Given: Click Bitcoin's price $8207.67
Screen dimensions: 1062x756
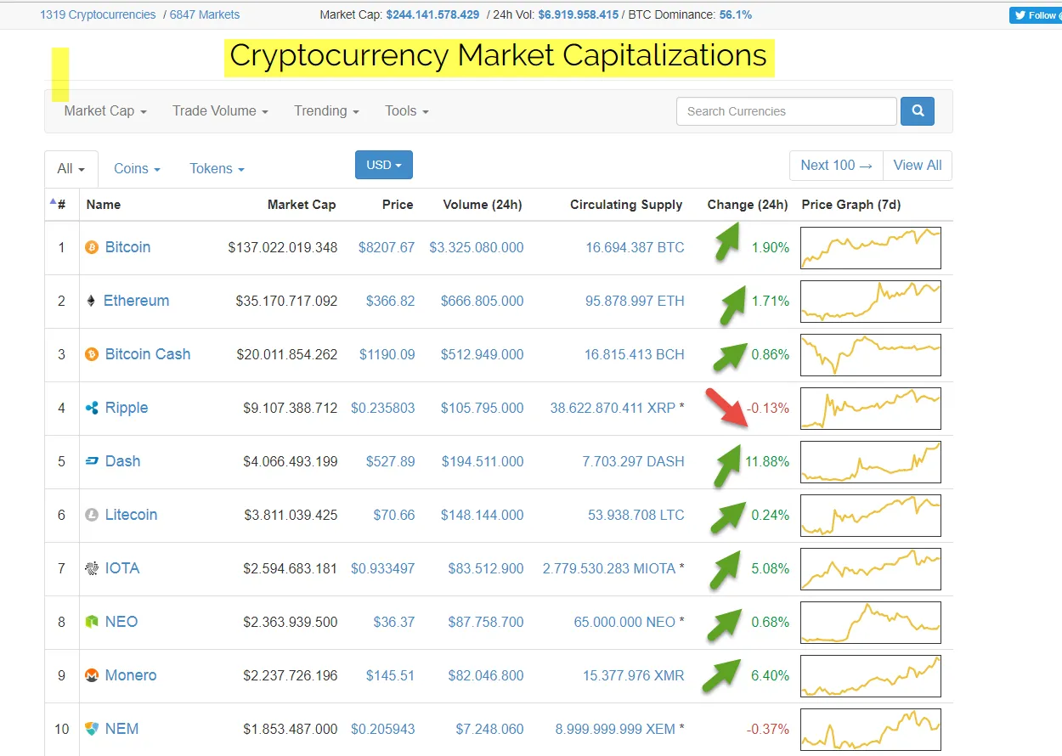Looking at the screenshot, I should click(387, 248).
